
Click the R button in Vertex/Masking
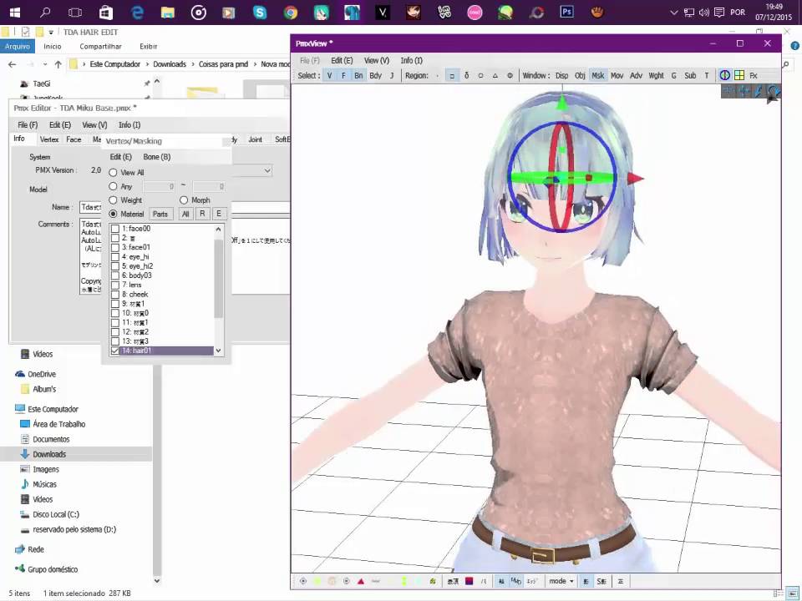(x=202, y=215)
